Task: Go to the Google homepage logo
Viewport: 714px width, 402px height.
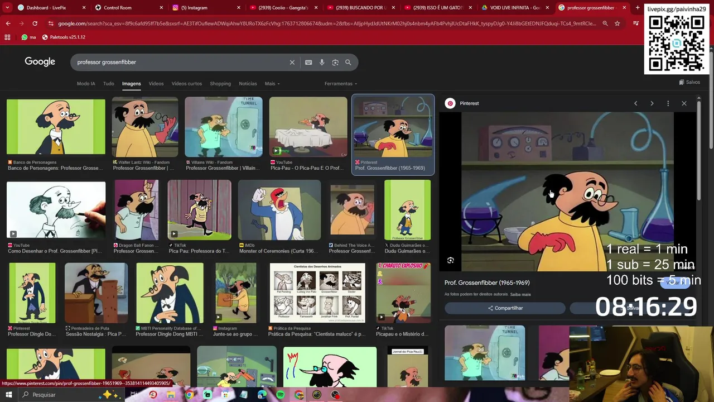Action: [40, 62]
